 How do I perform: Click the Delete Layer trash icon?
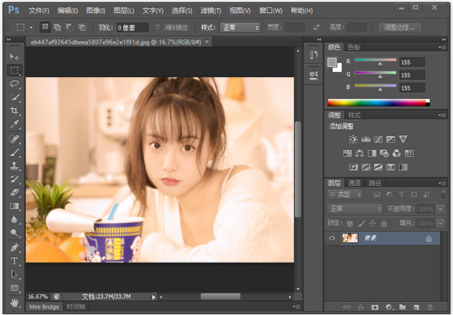point(429,307)
